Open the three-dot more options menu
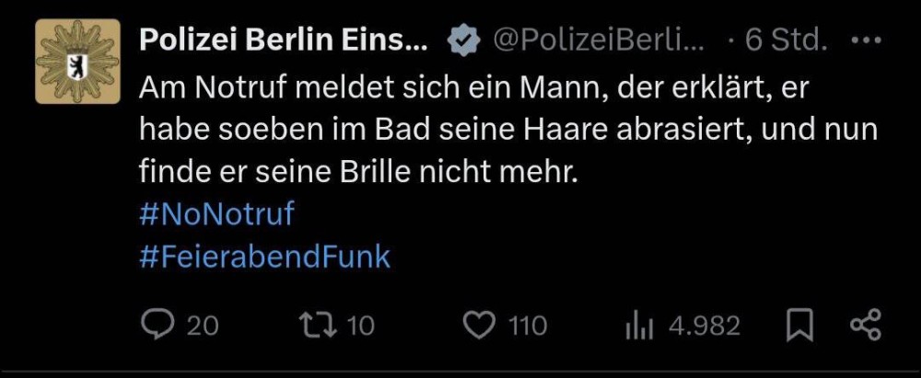The height and width of the screenshot is (378, 921). coord(867,40)
